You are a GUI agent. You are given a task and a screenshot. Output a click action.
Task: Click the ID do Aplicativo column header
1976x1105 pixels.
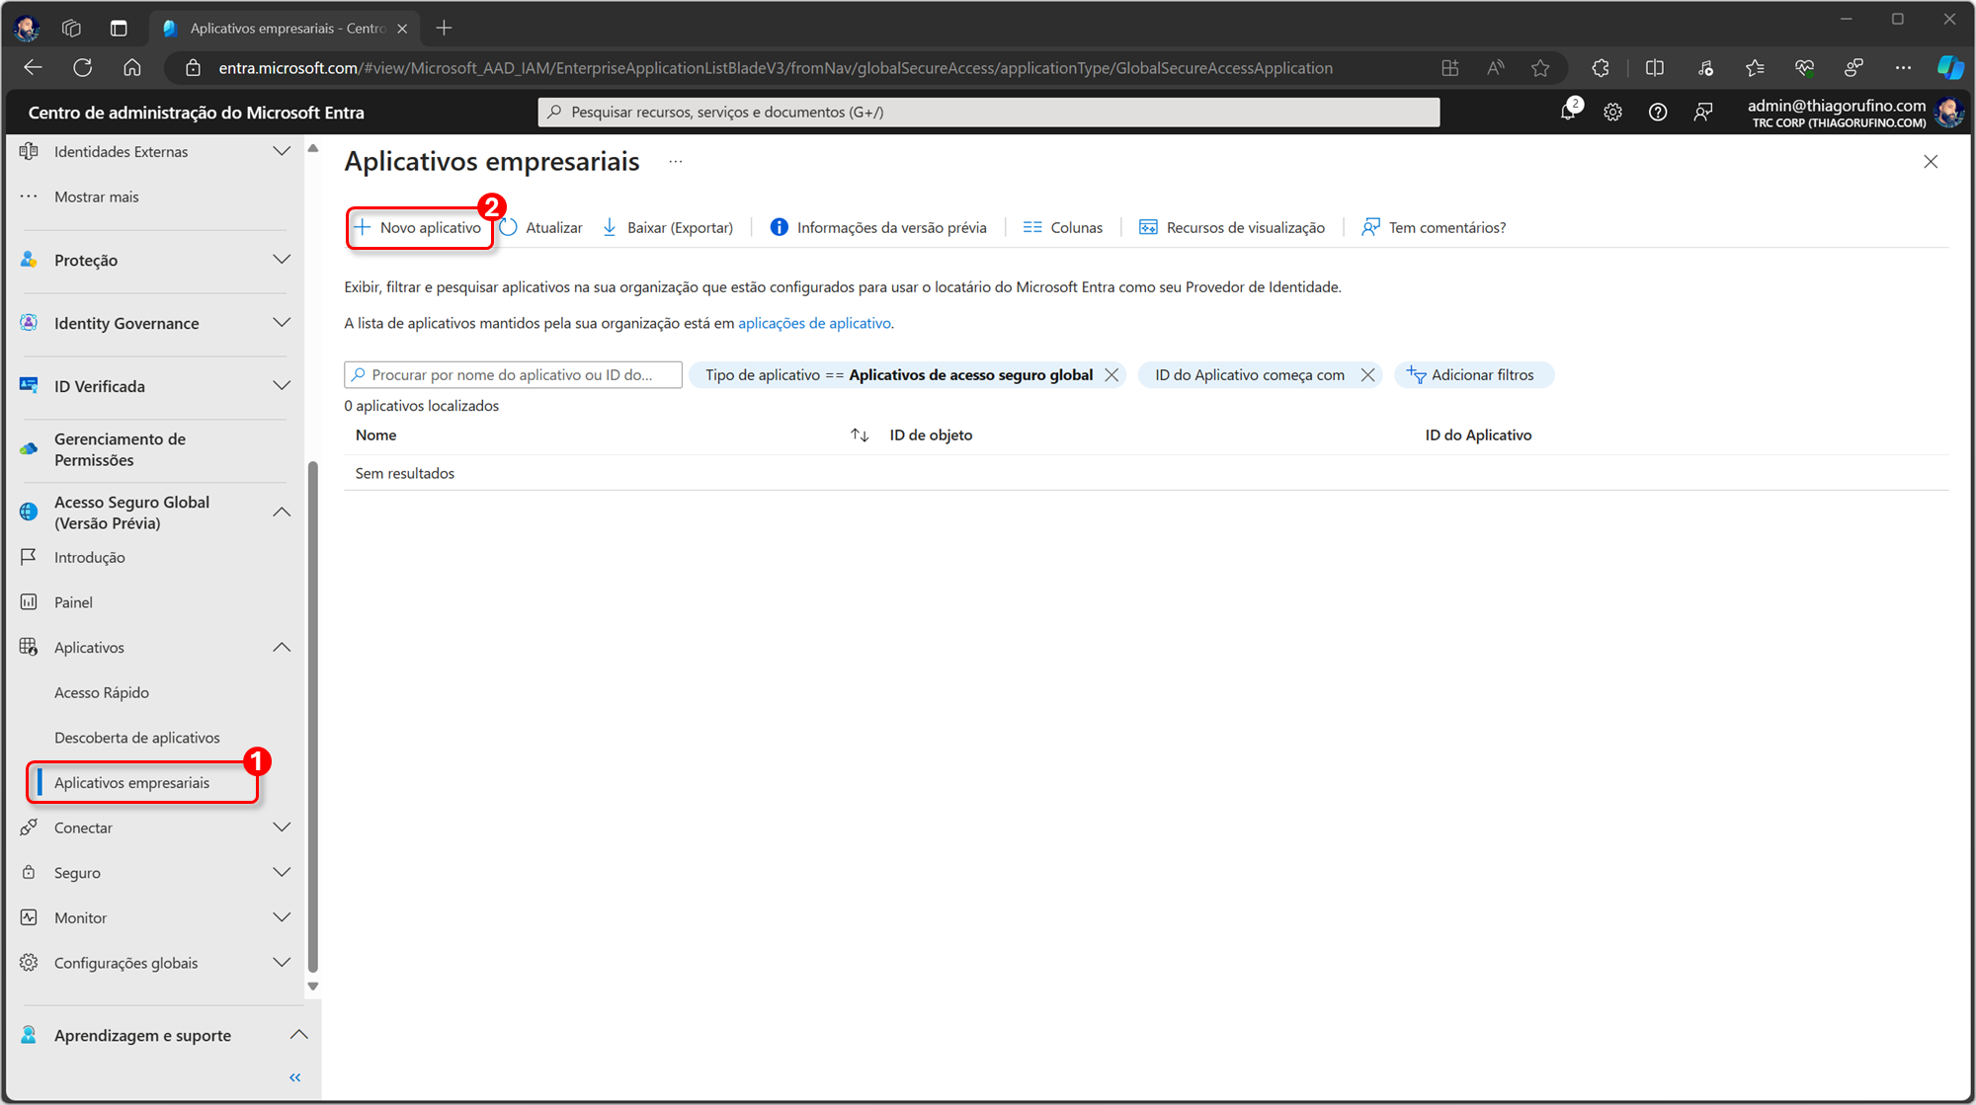click(x=1478, y=434)
